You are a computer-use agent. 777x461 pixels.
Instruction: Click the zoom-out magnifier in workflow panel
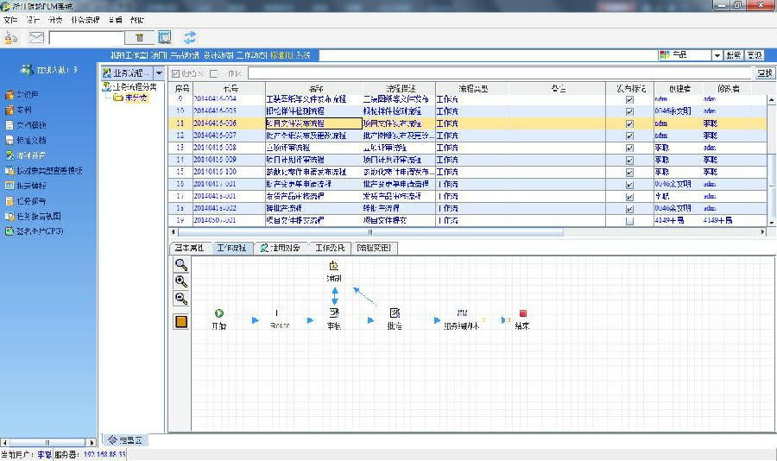coord(181,299)
